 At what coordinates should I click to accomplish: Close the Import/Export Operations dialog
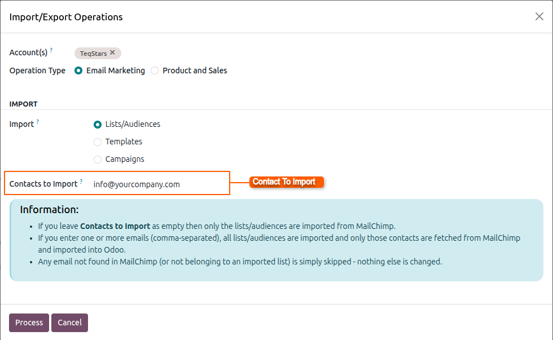point(539,16)
